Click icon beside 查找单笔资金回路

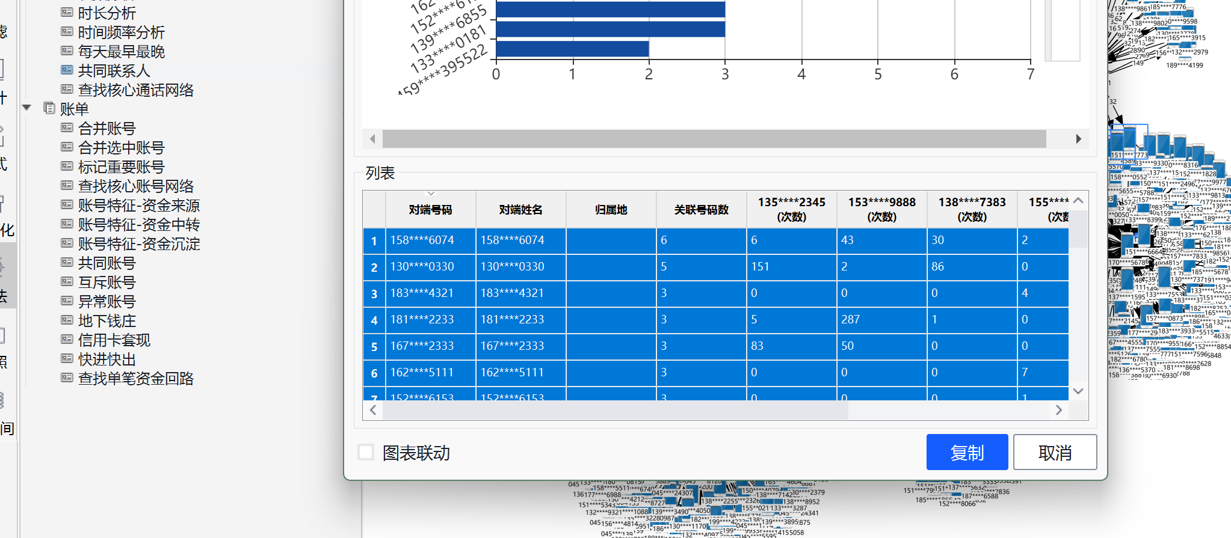67,378
